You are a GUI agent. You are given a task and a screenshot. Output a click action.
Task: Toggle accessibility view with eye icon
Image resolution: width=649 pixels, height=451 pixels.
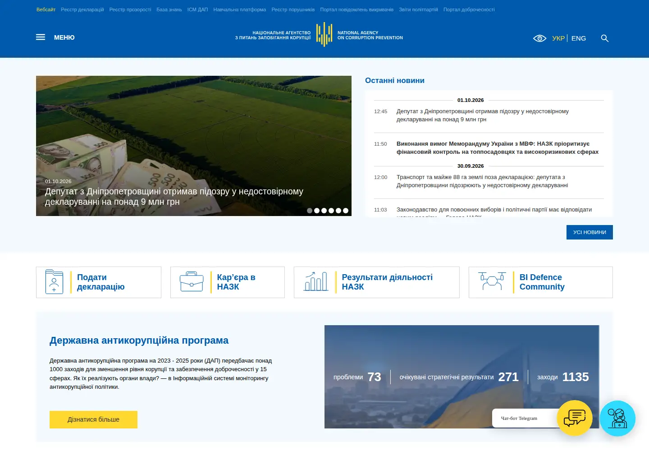point(539,38)
